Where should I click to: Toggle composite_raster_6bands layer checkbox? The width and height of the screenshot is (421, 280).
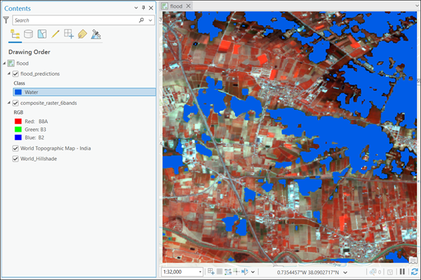tap(16, 103)
